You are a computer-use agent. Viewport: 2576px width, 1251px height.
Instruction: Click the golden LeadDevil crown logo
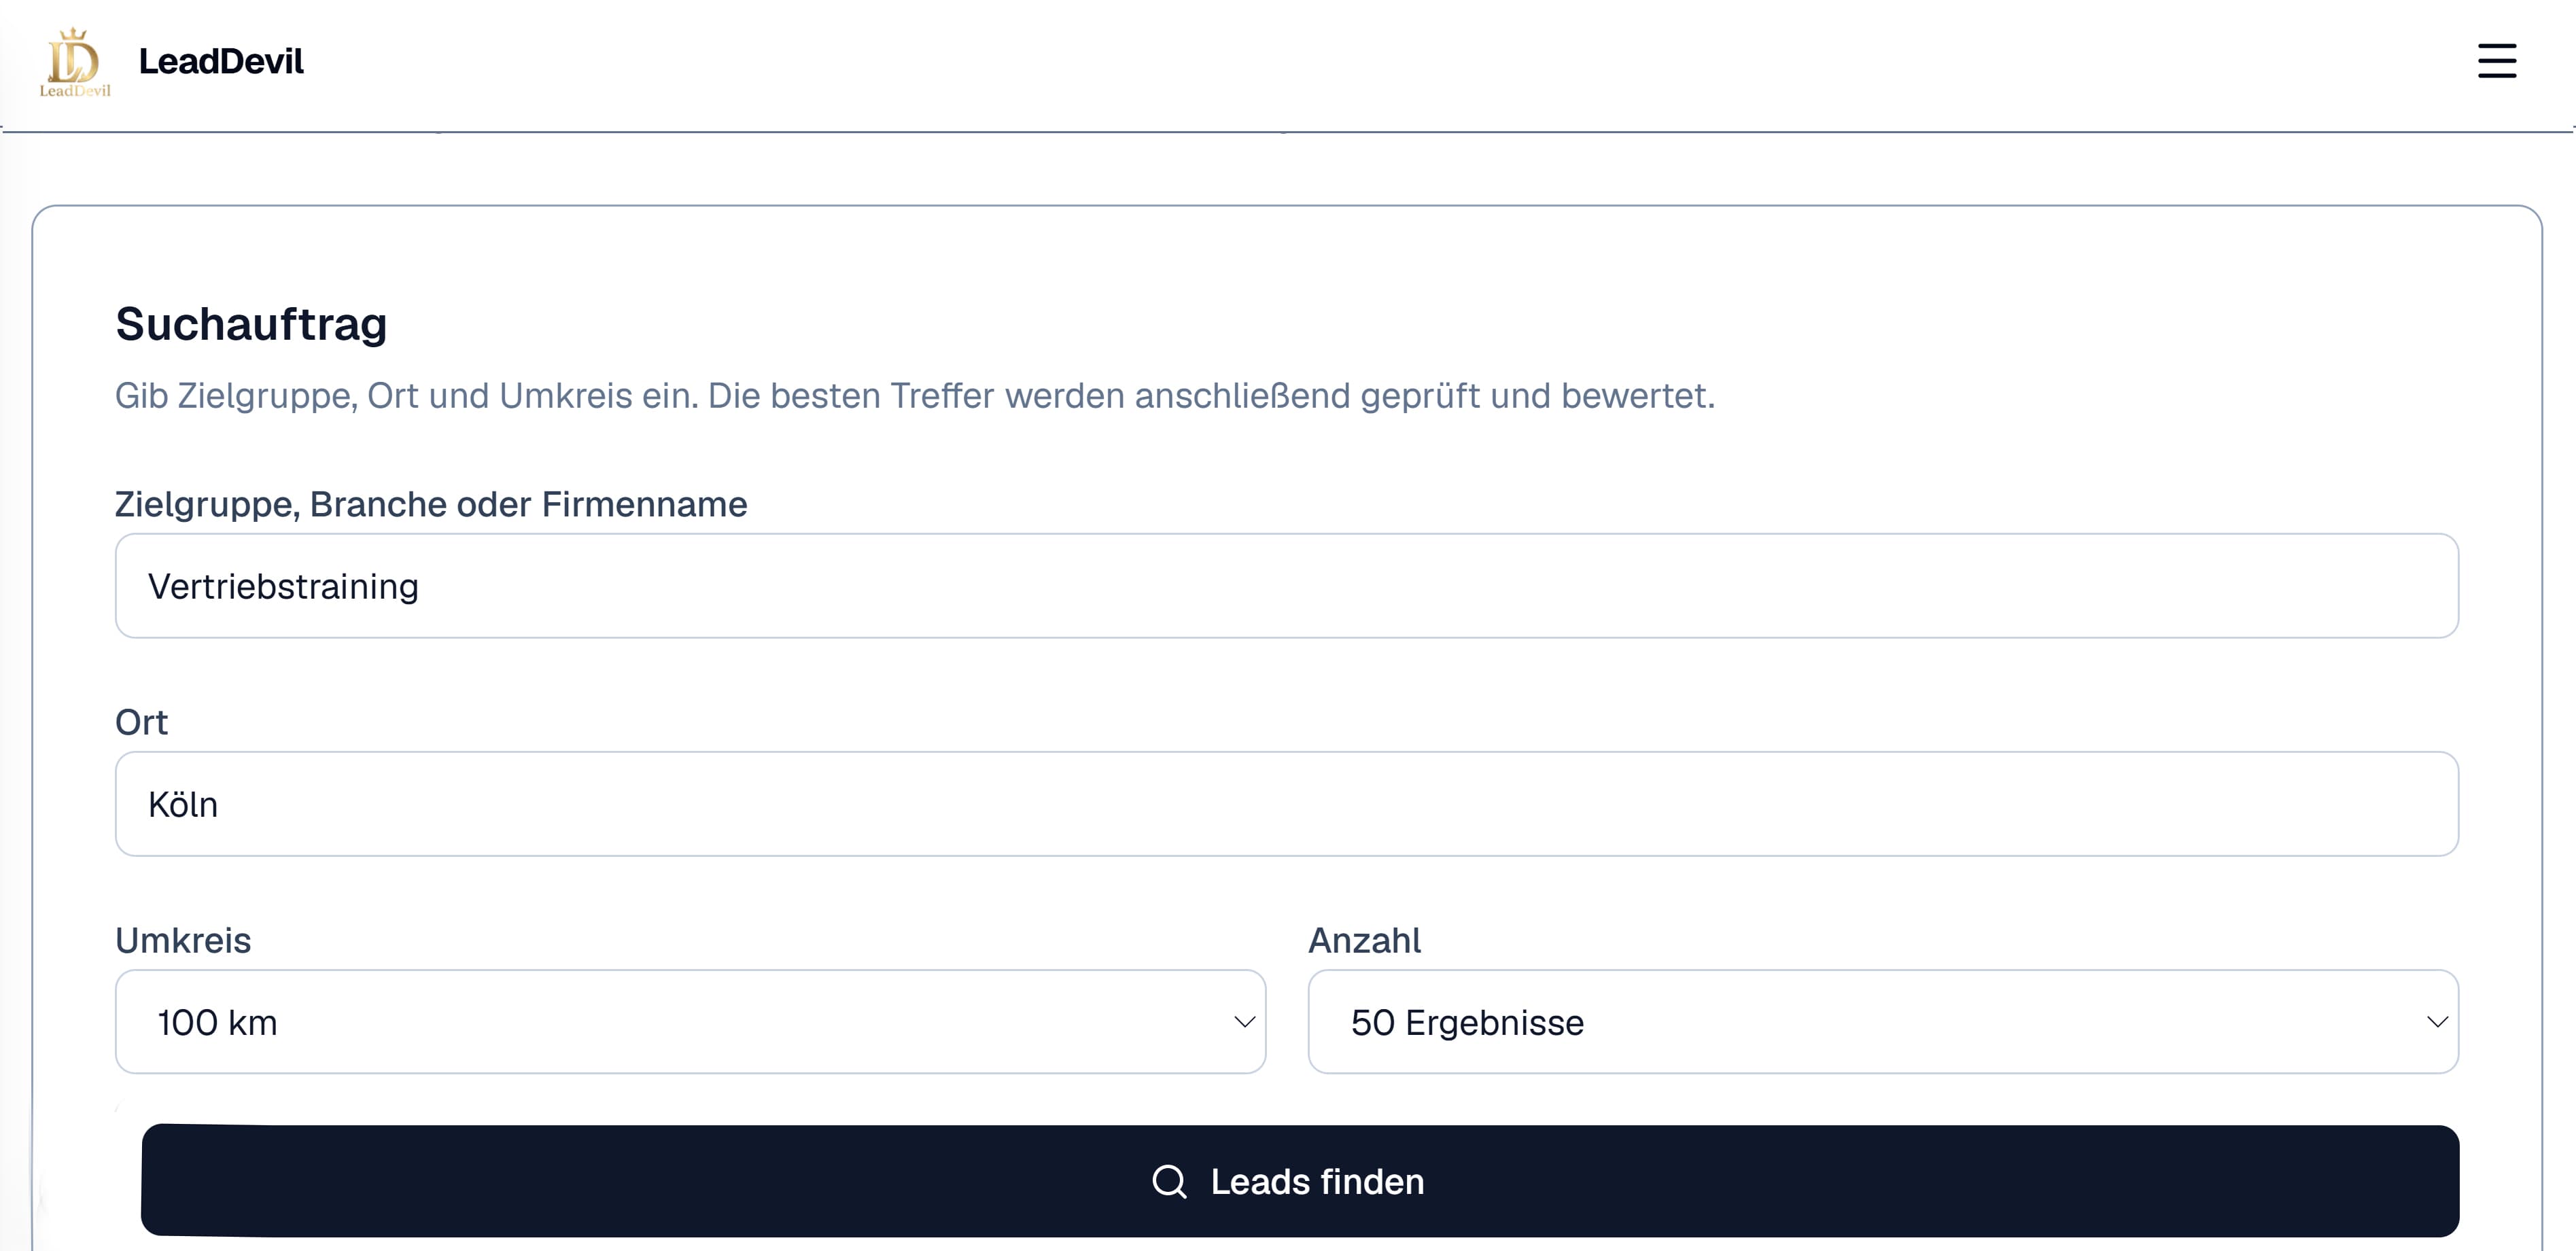tap(75, 62)
